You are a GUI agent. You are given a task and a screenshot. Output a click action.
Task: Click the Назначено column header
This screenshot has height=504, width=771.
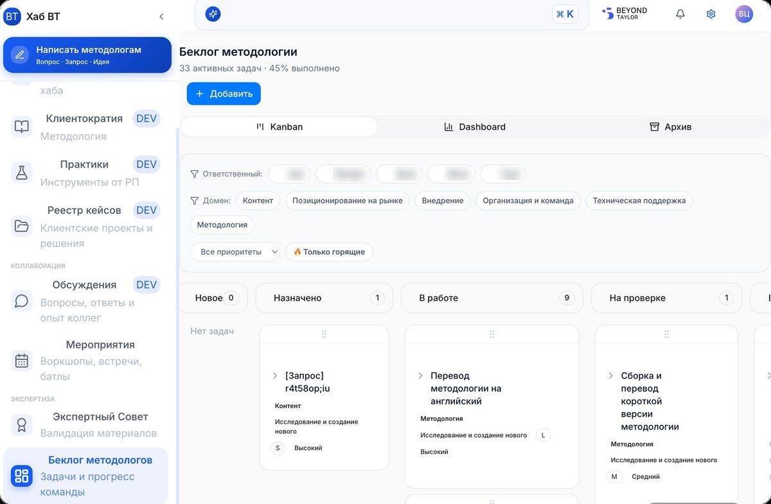coord(324,298)
